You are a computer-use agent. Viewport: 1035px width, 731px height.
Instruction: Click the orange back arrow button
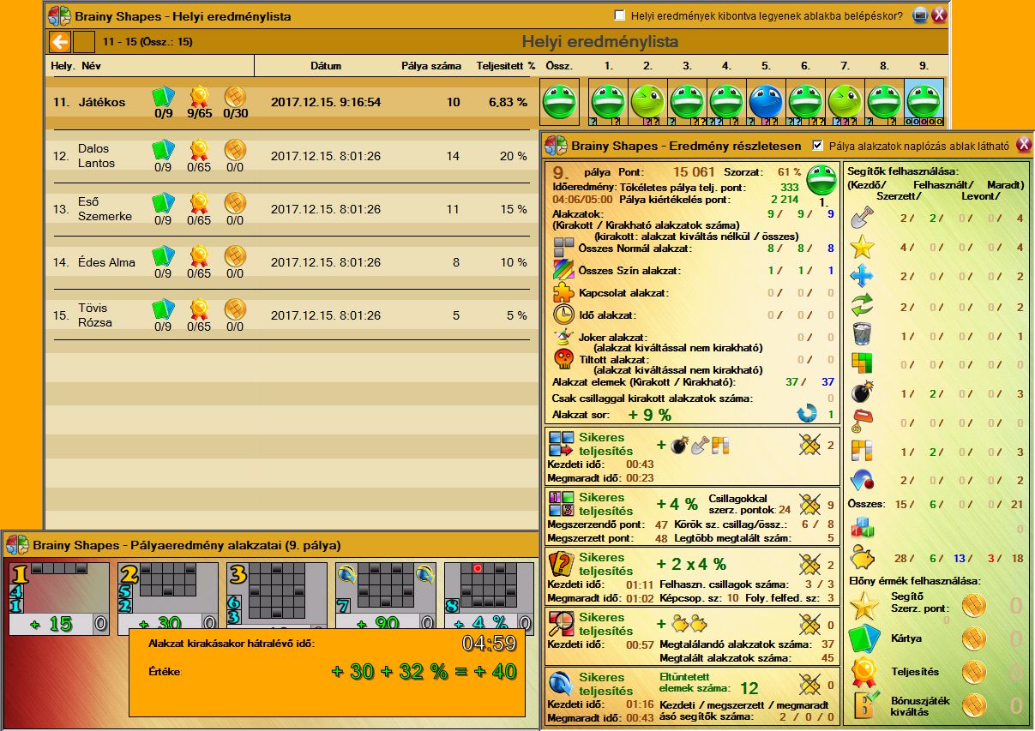click(59, 42)
